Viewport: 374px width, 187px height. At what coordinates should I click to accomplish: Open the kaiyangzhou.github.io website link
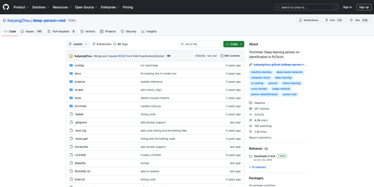coord(280,65)
